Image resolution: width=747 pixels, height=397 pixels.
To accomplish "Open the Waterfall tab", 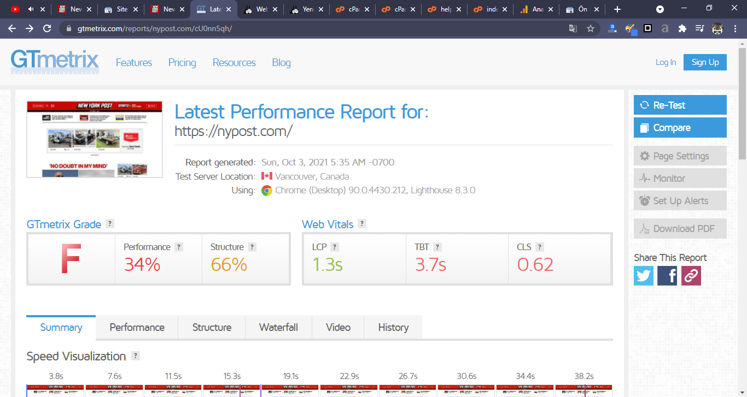I will point(278,327).
